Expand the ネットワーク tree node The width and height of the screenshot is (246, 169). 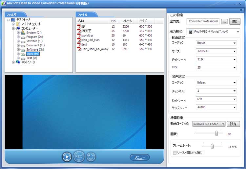click(x=13, y=62)
